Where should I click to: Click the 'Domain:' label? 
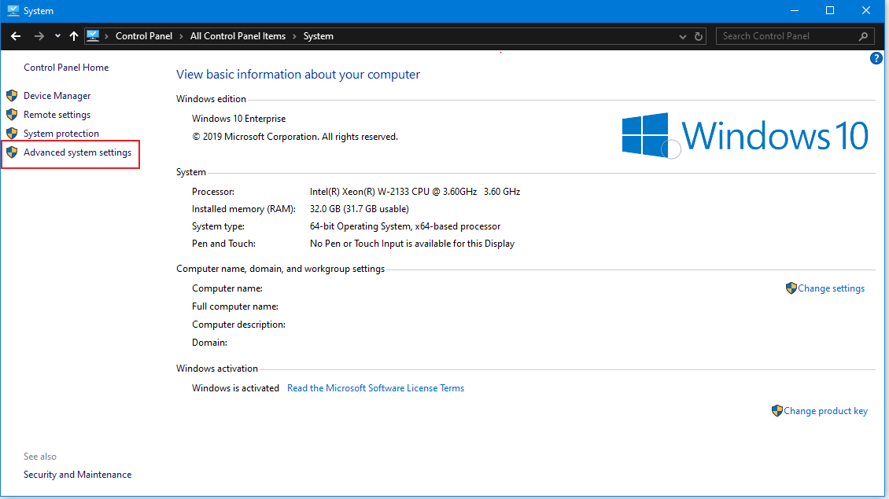click(x=209, y=343)
